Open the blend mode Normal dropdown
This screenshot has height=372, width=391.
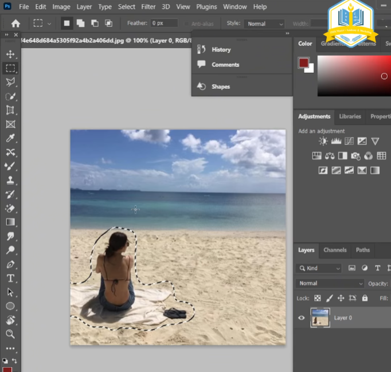330,283
